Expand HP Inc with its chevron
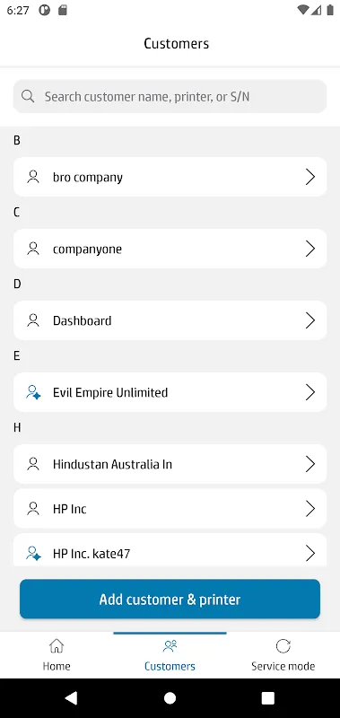Viewport: 340px width, 718px height. pyautogui.click(x=310, y=509)
